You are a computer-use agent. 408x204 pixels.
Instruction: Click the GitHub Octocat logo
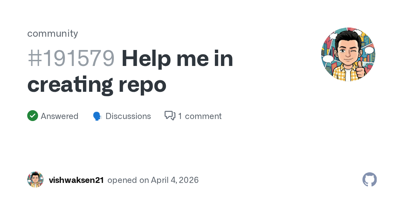[370, 180]
